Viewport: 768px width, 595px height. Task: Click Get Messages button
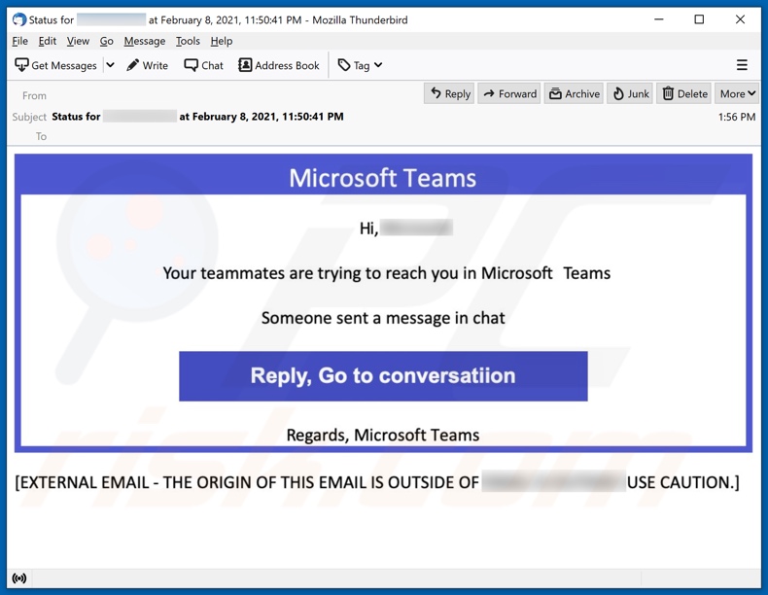[55, 65]
